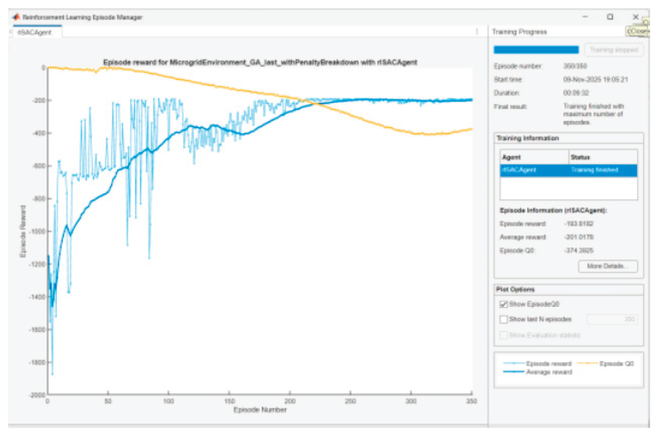Click the Training Progress panel title
The height and width of the screenshot is (434, 658).
click(519, 32)
